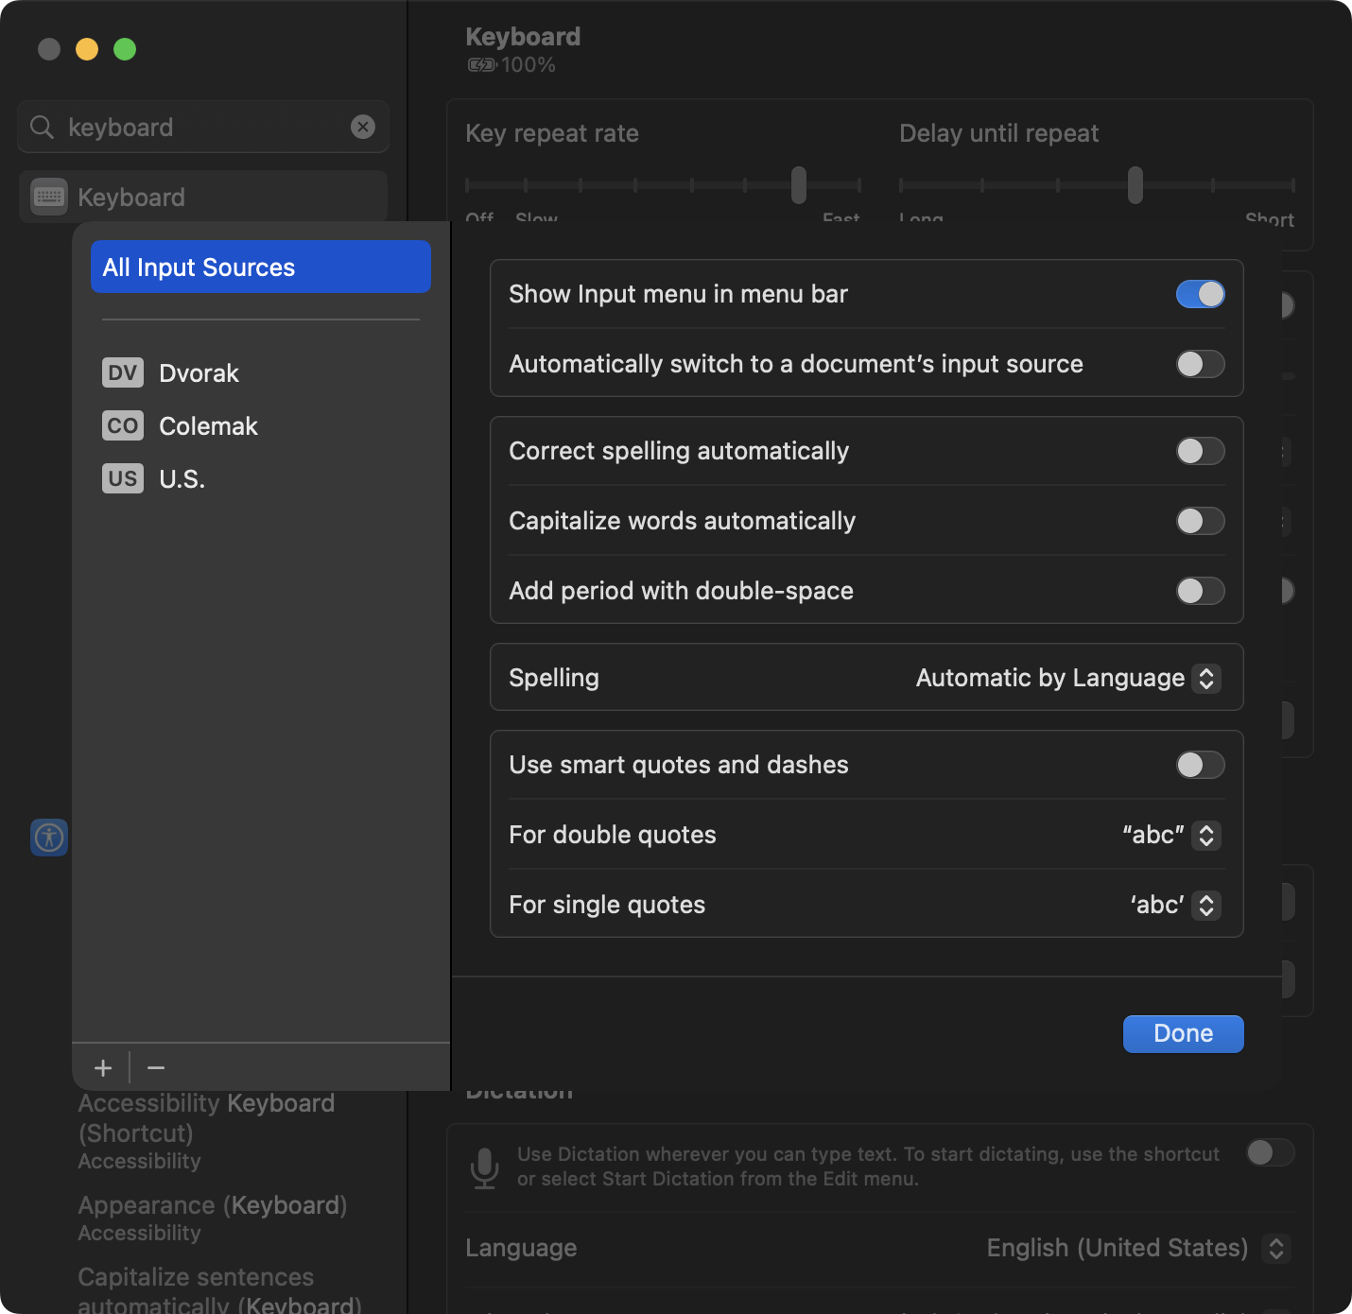
Task: Clear the search field with the X icon
Action: click(363, 127)
